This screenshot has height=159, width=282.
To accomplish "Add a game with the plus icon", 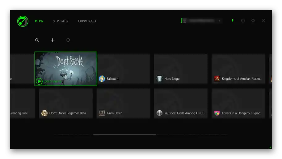I will pyautogui.click(x=53, y=40).
